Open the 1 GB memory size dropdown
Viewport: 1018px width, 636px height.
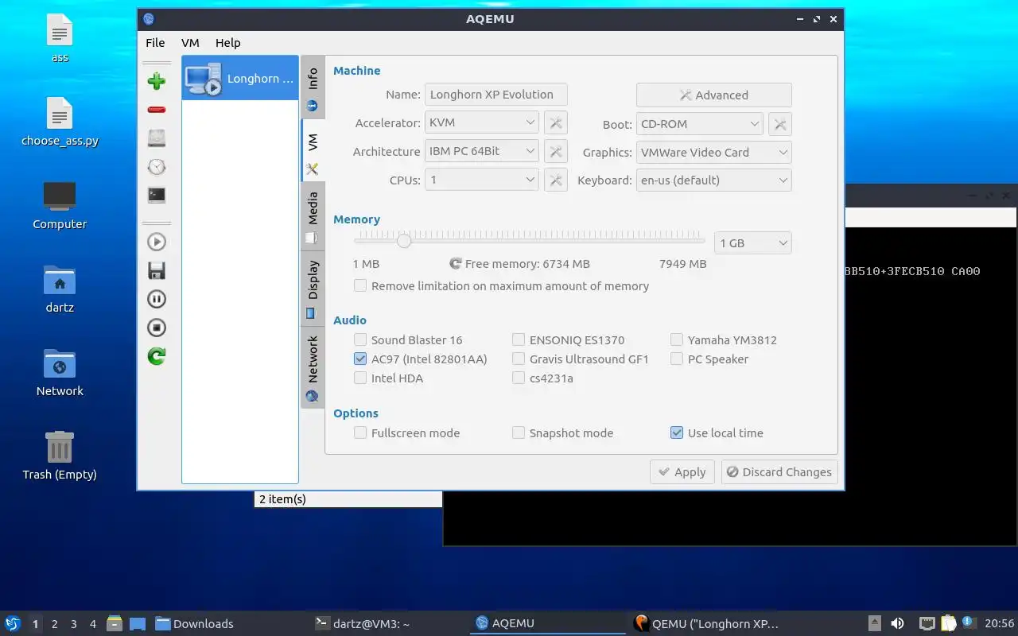[x=753, y=242]
